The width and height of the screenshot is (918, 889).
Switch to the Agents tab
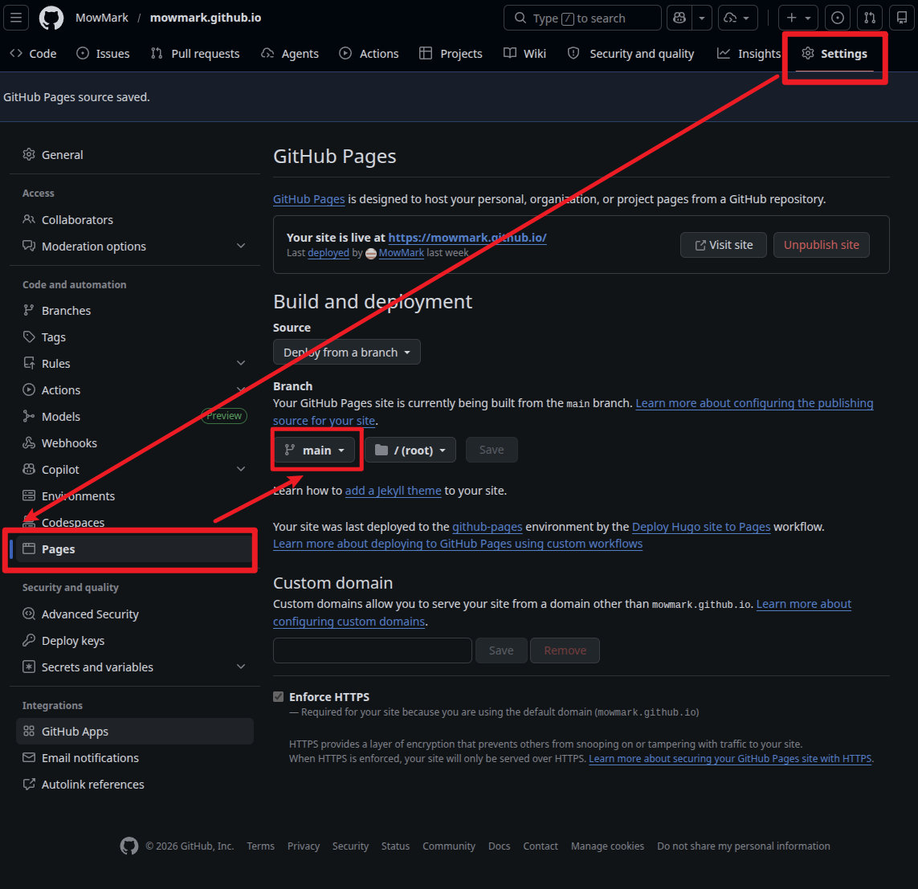coord(290,53)
